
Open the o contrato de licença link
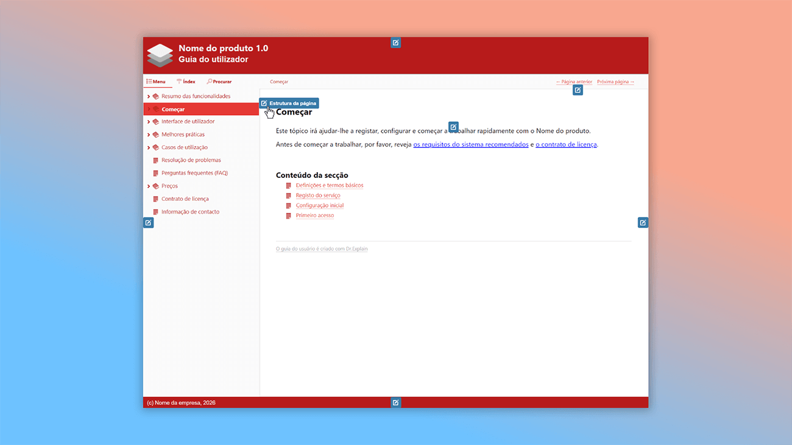pos(566,145)
